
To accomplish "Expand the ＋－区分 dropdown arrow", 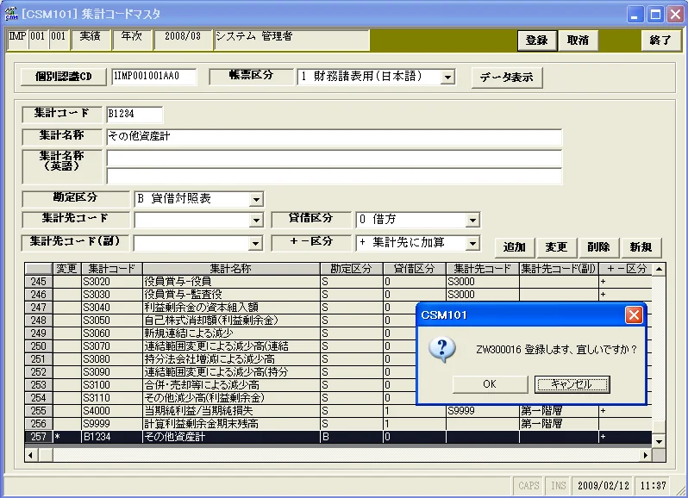I will pyautogui.click(x=472, y=243).
